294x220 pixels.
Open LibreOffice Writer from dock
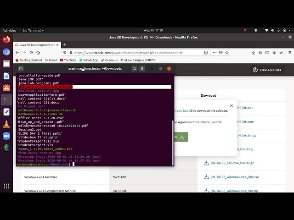click(x=6, y=76)
